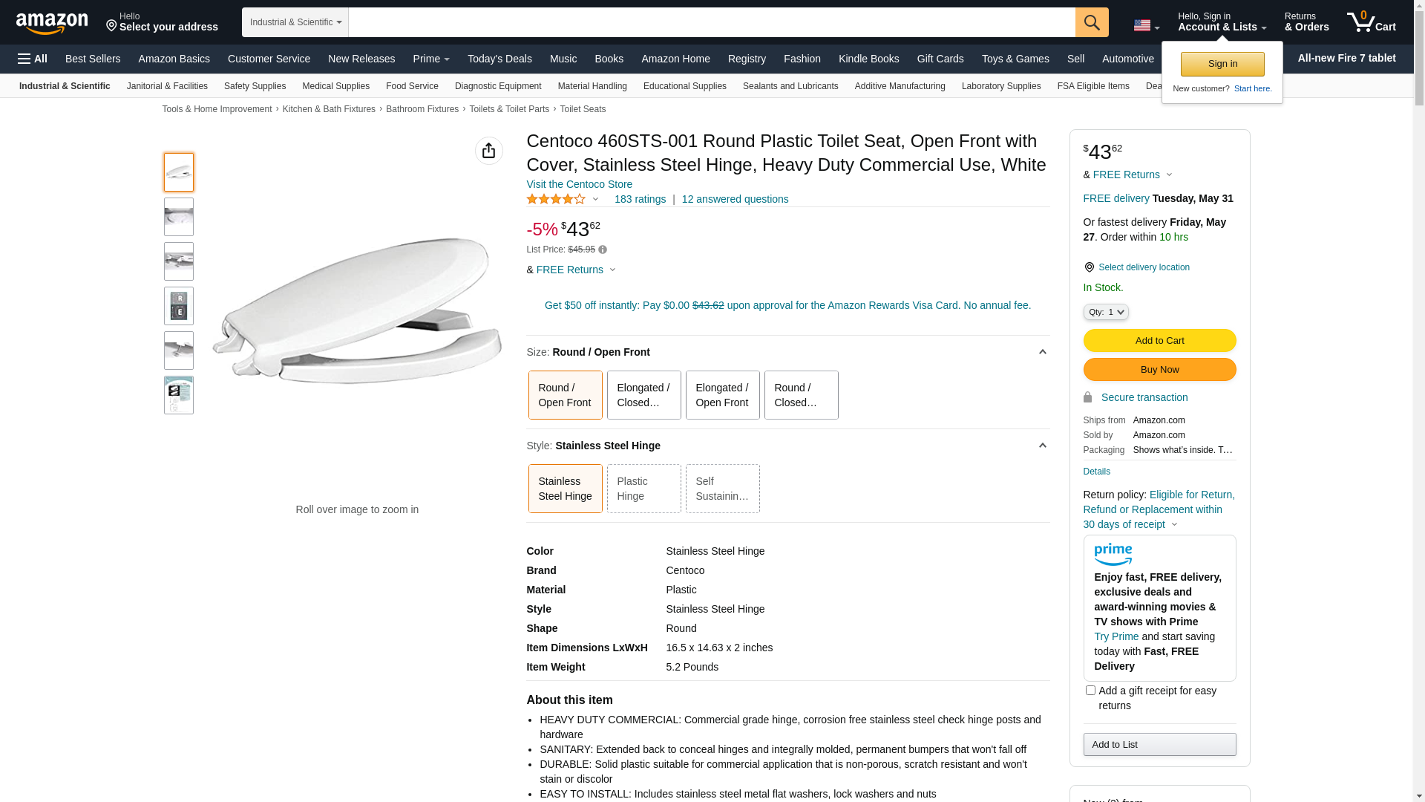Click into the search input field
This screenshot has width=1425, height=802.
(x=711, y=22)
